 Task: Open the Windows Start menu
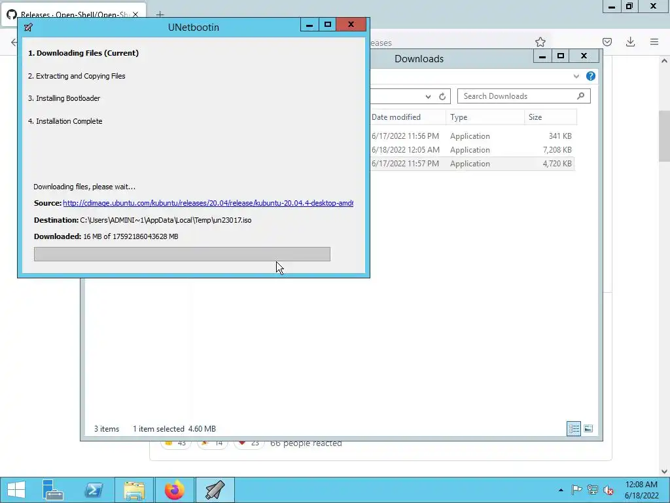coord(16,490)
